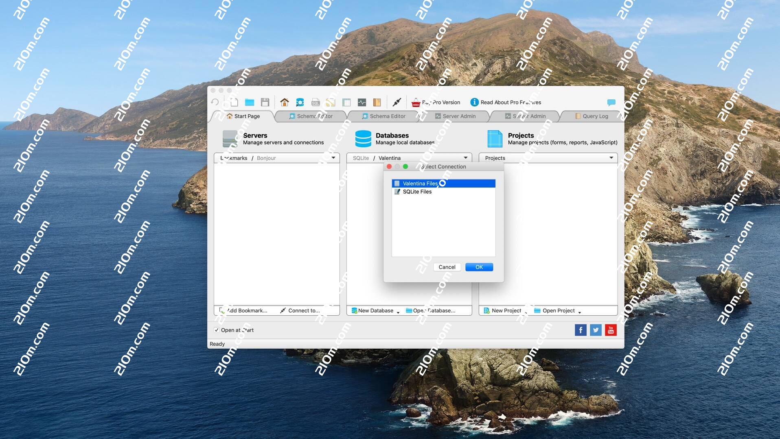The height and width of the screenshot is (439, 780).
Task: Click the chat feedback bubble icon
Action: click(x=611, y=102)
